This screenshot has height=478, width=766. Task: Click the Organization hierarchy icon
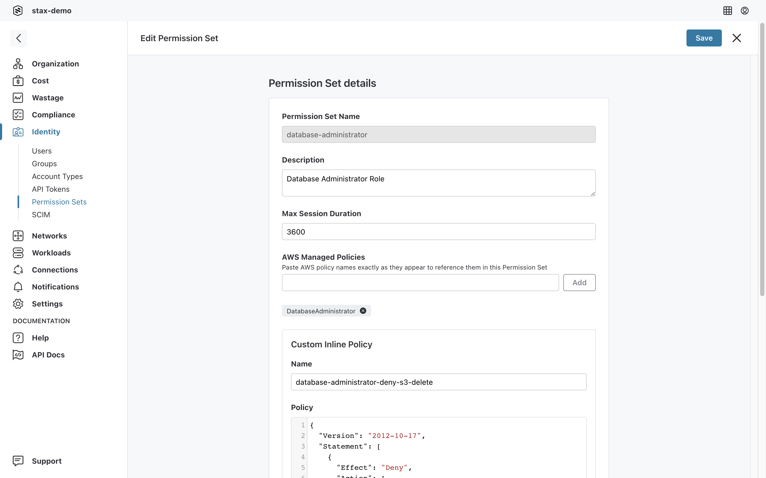18,63
